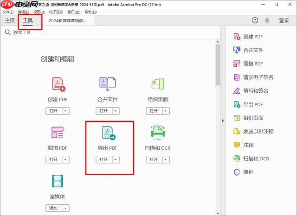The width and height of the screenshot is (297, 216).
Task: Click the Export PDF (导出 PDF) large icon
Action: (x=109, y=133)
